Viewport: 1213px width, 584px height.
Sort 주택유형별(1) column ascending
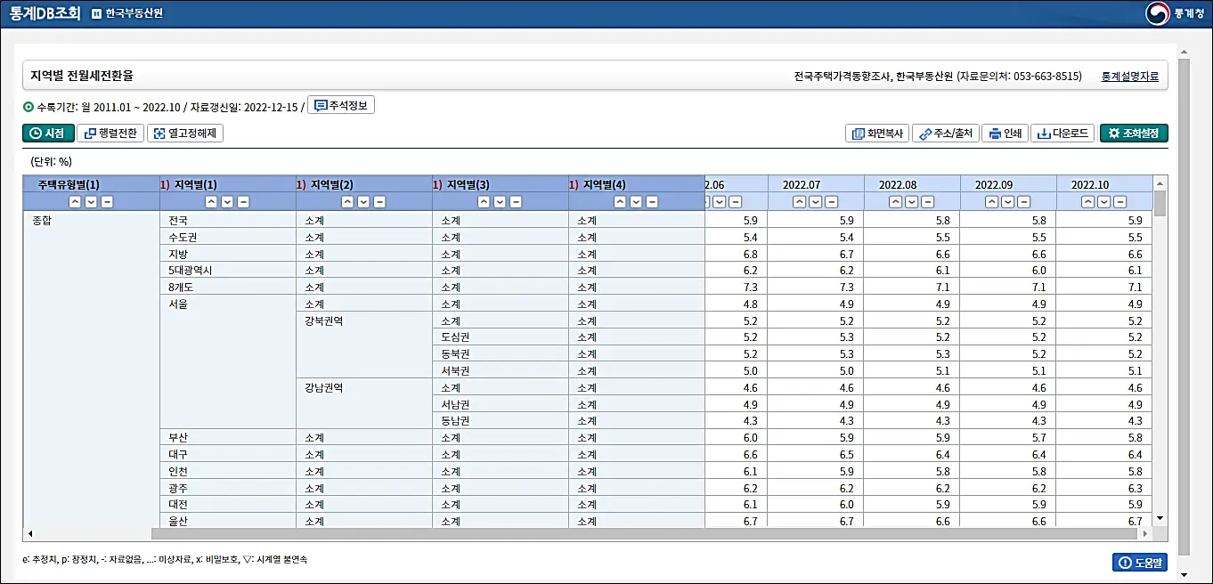pyautogui.click(x=75, y=202)
